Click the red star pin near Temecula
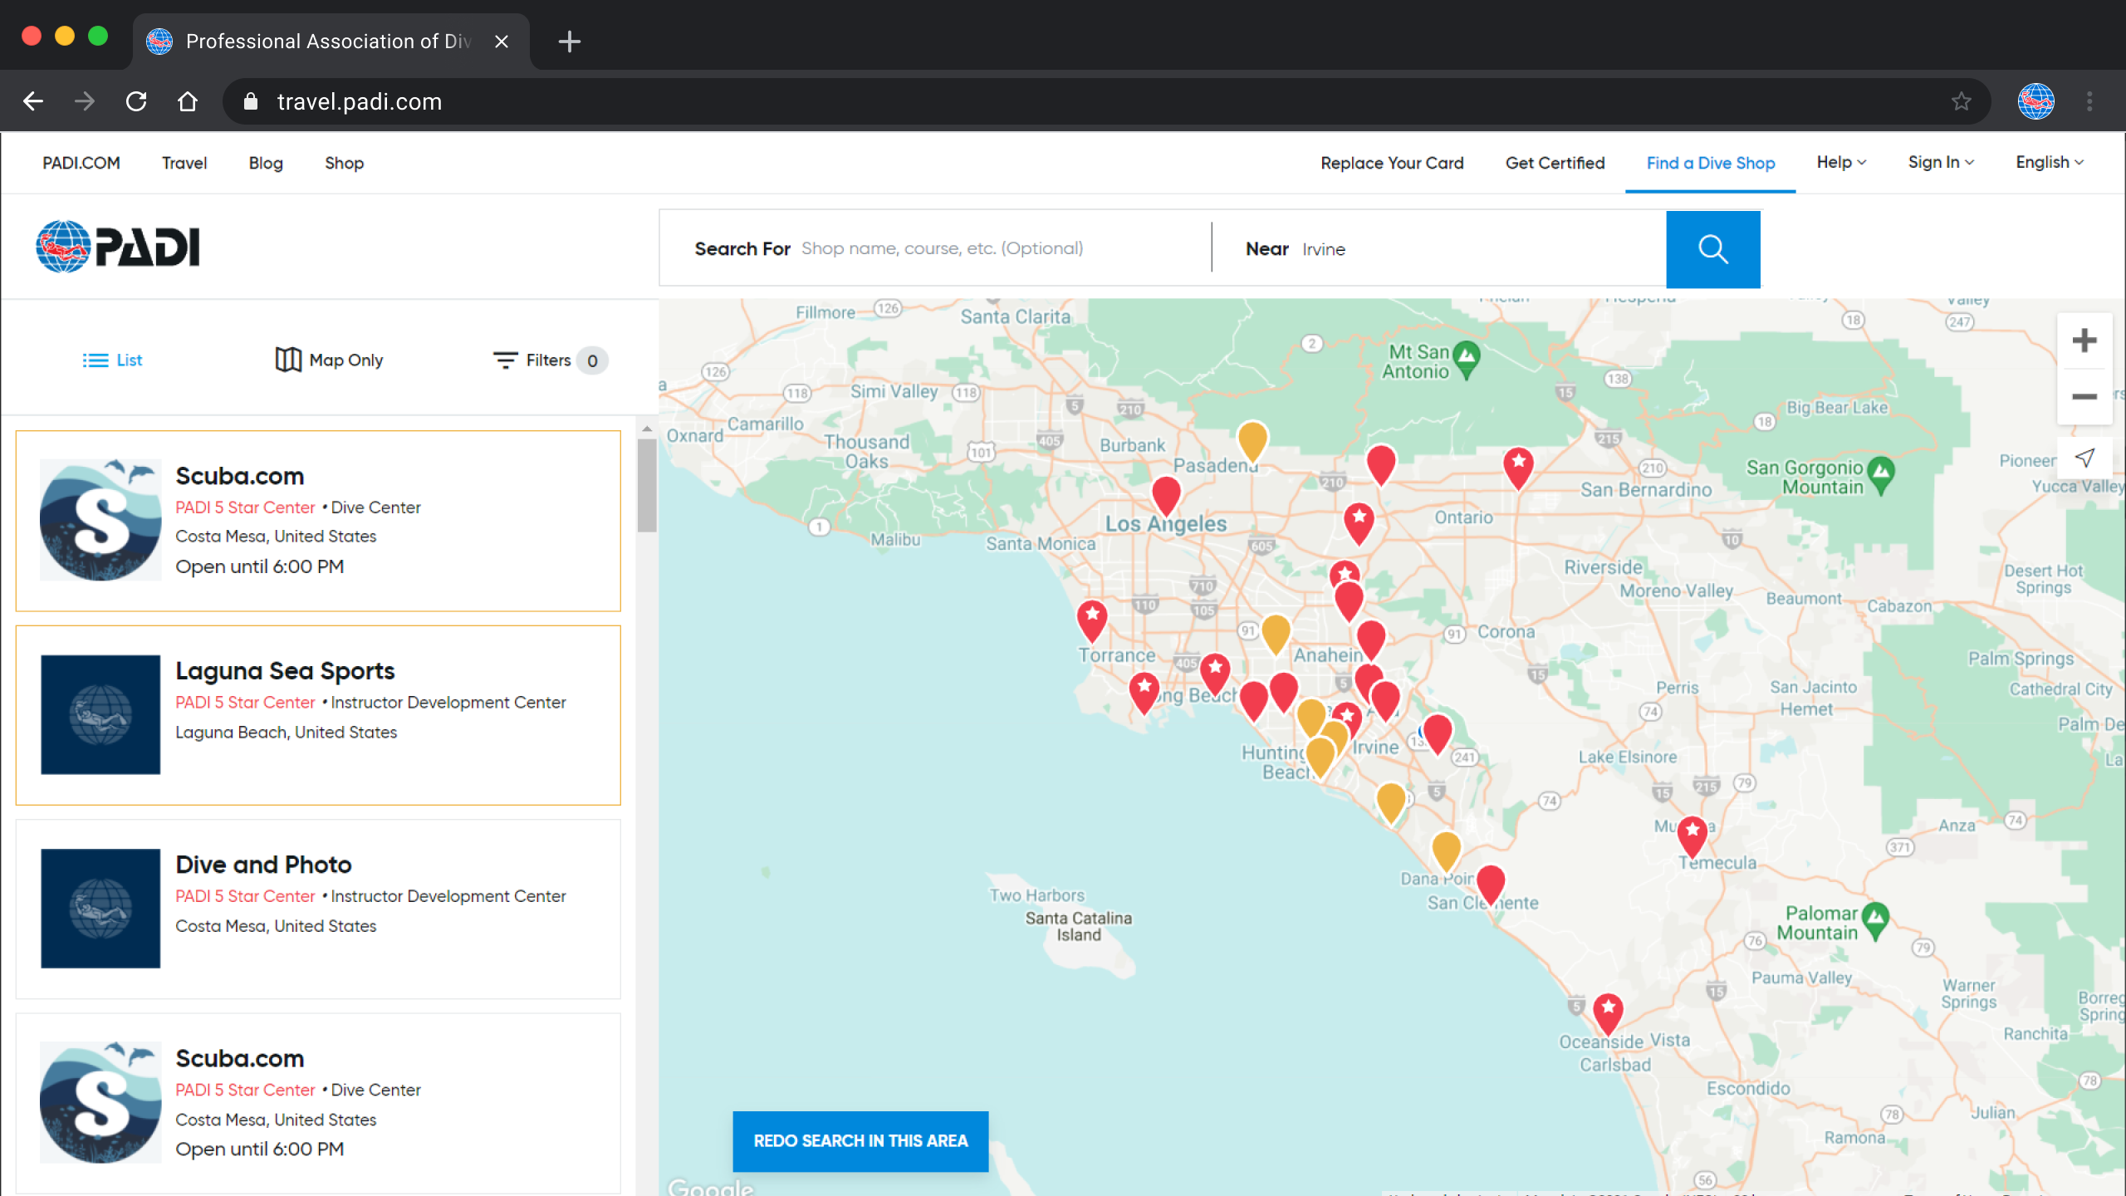The height and width of the screenshot is (1196, 2126). [1692, 833]
